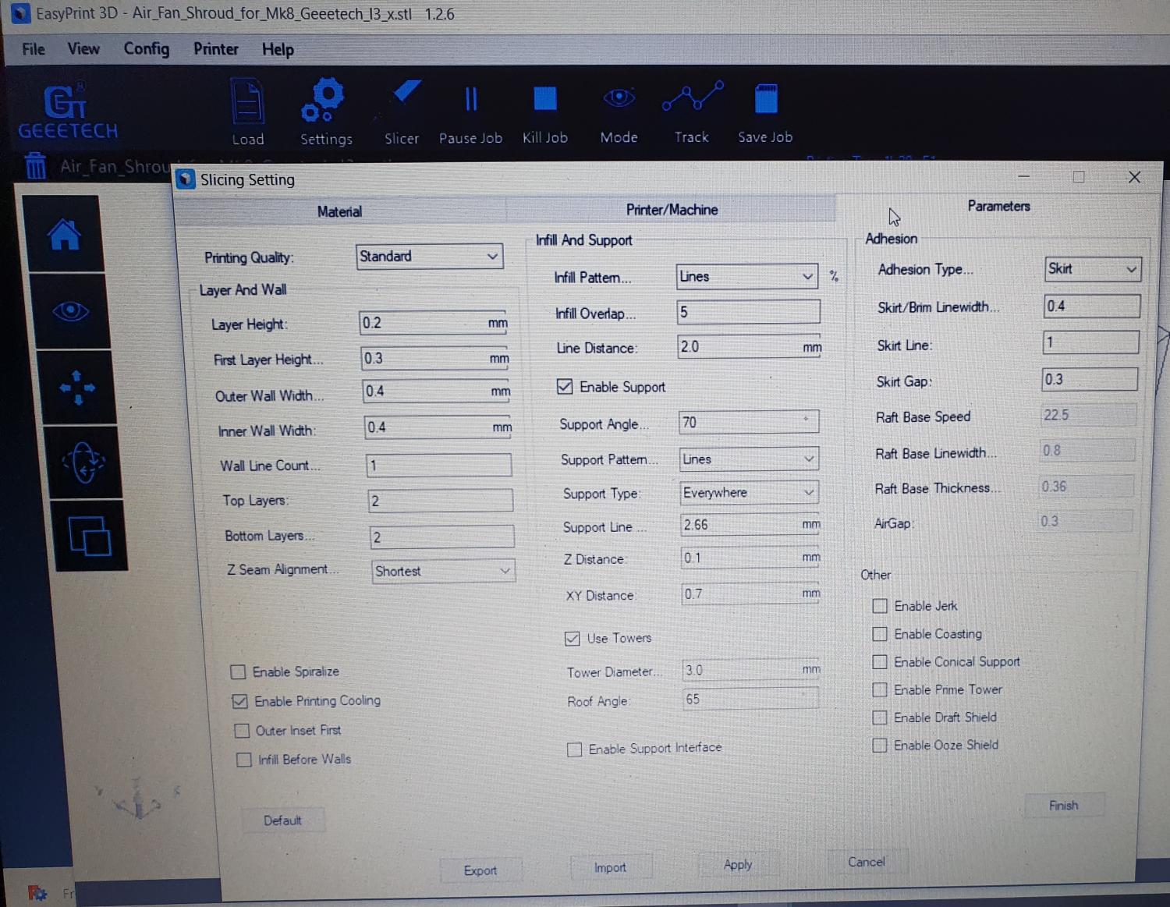Check the Enable Jerk option
The width and height of the screenshot is (1170, 907).
pos(880,606)
